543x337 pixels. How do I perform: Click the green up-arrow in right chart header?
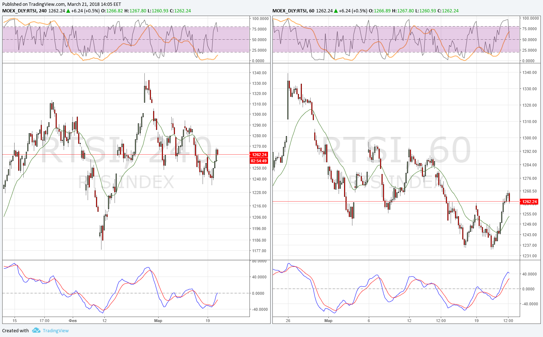336,11
